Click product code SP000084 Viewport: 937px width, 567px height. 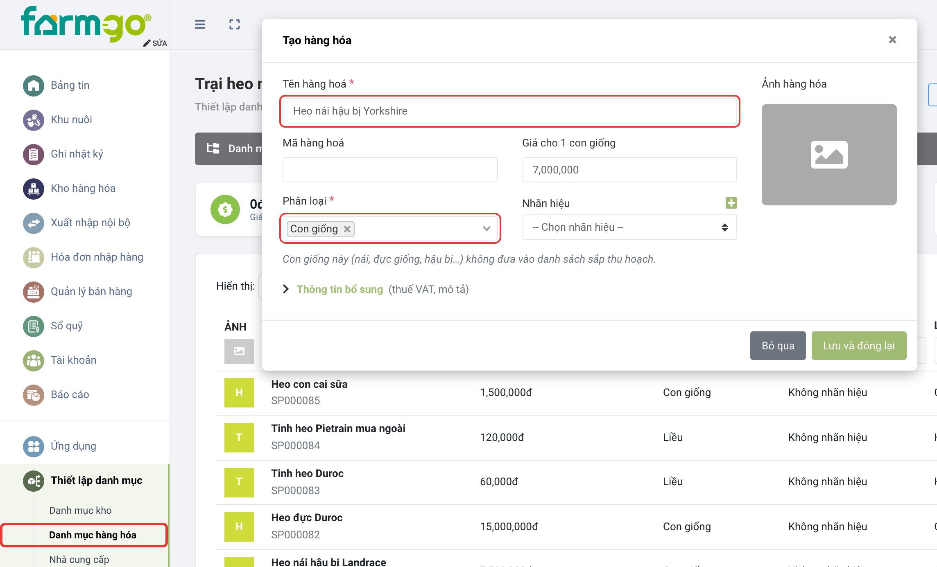[295, 445]
